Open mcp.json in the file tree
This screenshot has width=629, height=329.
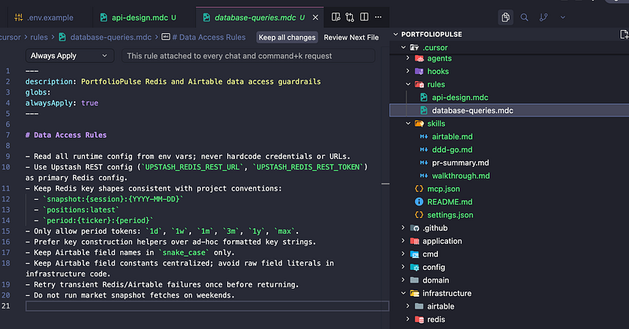pos(443,189)
